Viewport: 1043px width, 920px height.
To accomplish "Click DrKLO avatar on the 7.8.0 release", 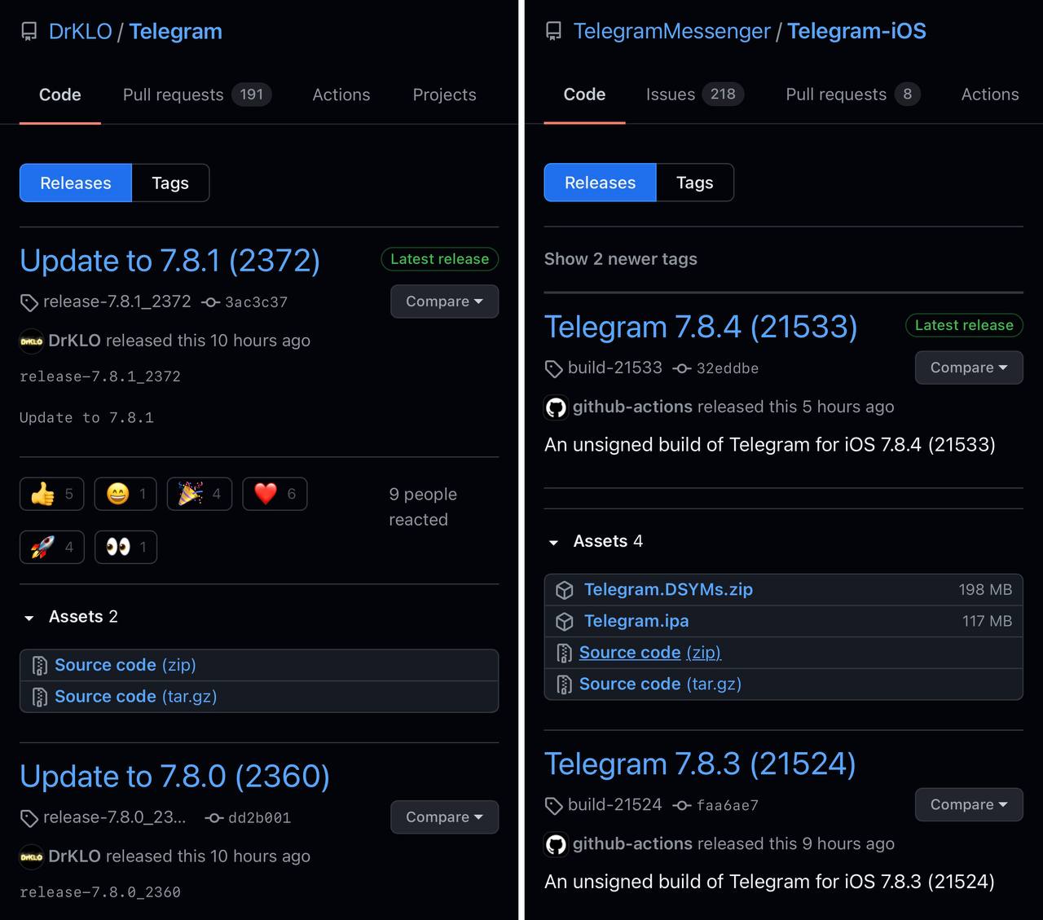I will coord(31,856).
